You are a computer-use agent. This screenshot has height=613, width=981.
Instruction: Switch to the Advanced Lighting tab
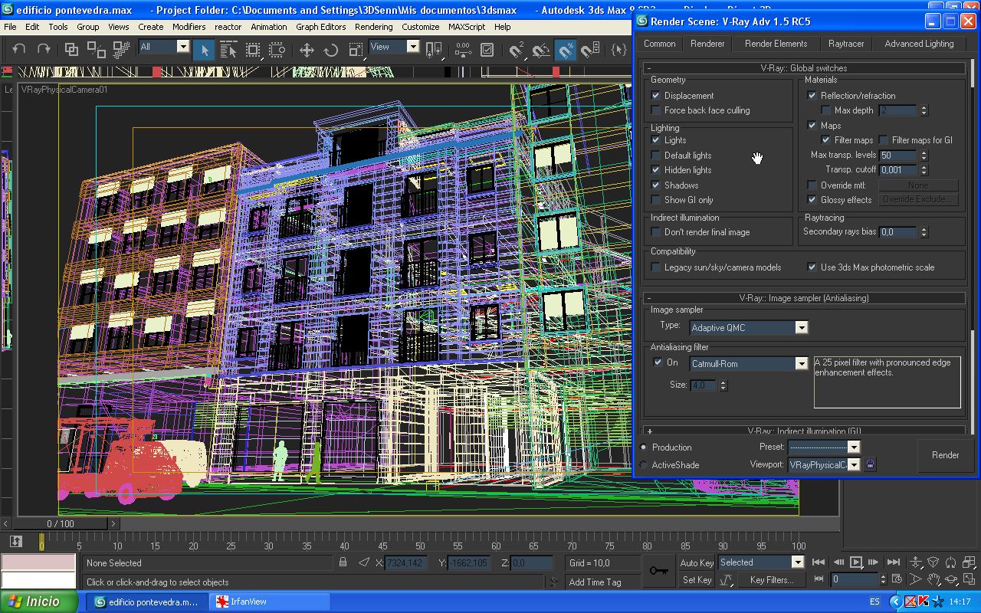pos(919,44)
